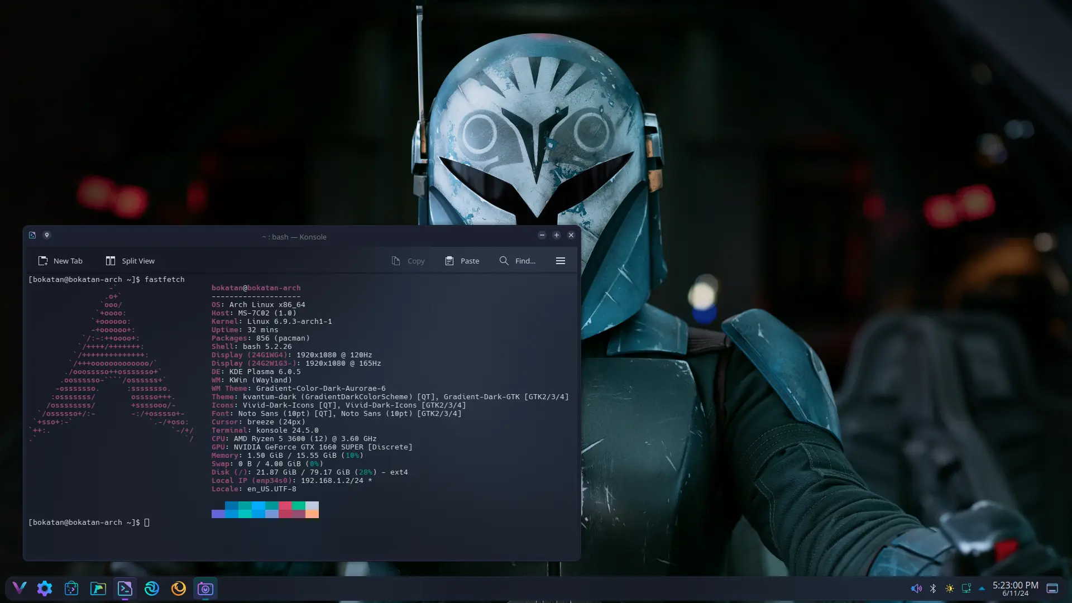Click the 'kvantum-dark' Theme line
1072x603 pixels.
click(390, 397)
